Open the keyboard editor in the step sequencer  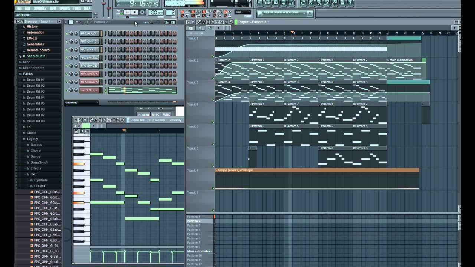point(173,22)
